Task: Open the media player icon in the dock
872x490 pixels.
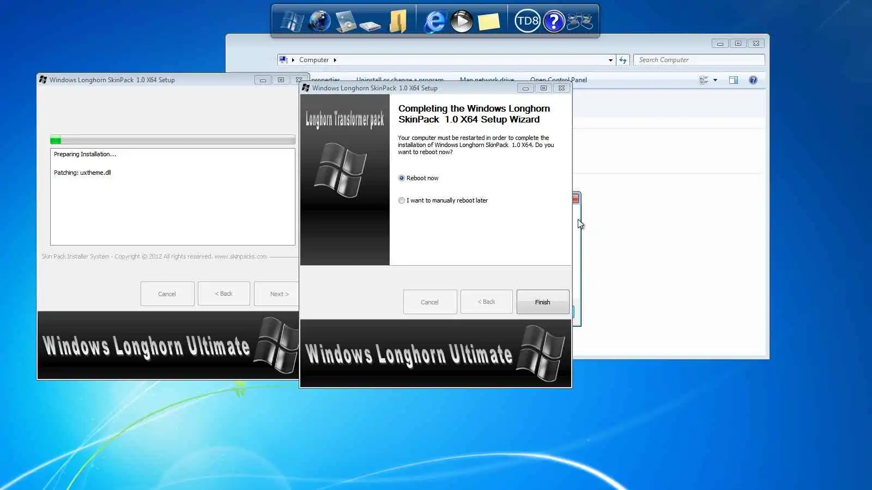Action: (x=462, y=22)
